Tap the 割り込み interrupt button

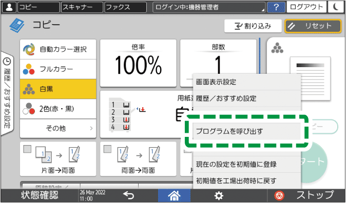[253, 26]
